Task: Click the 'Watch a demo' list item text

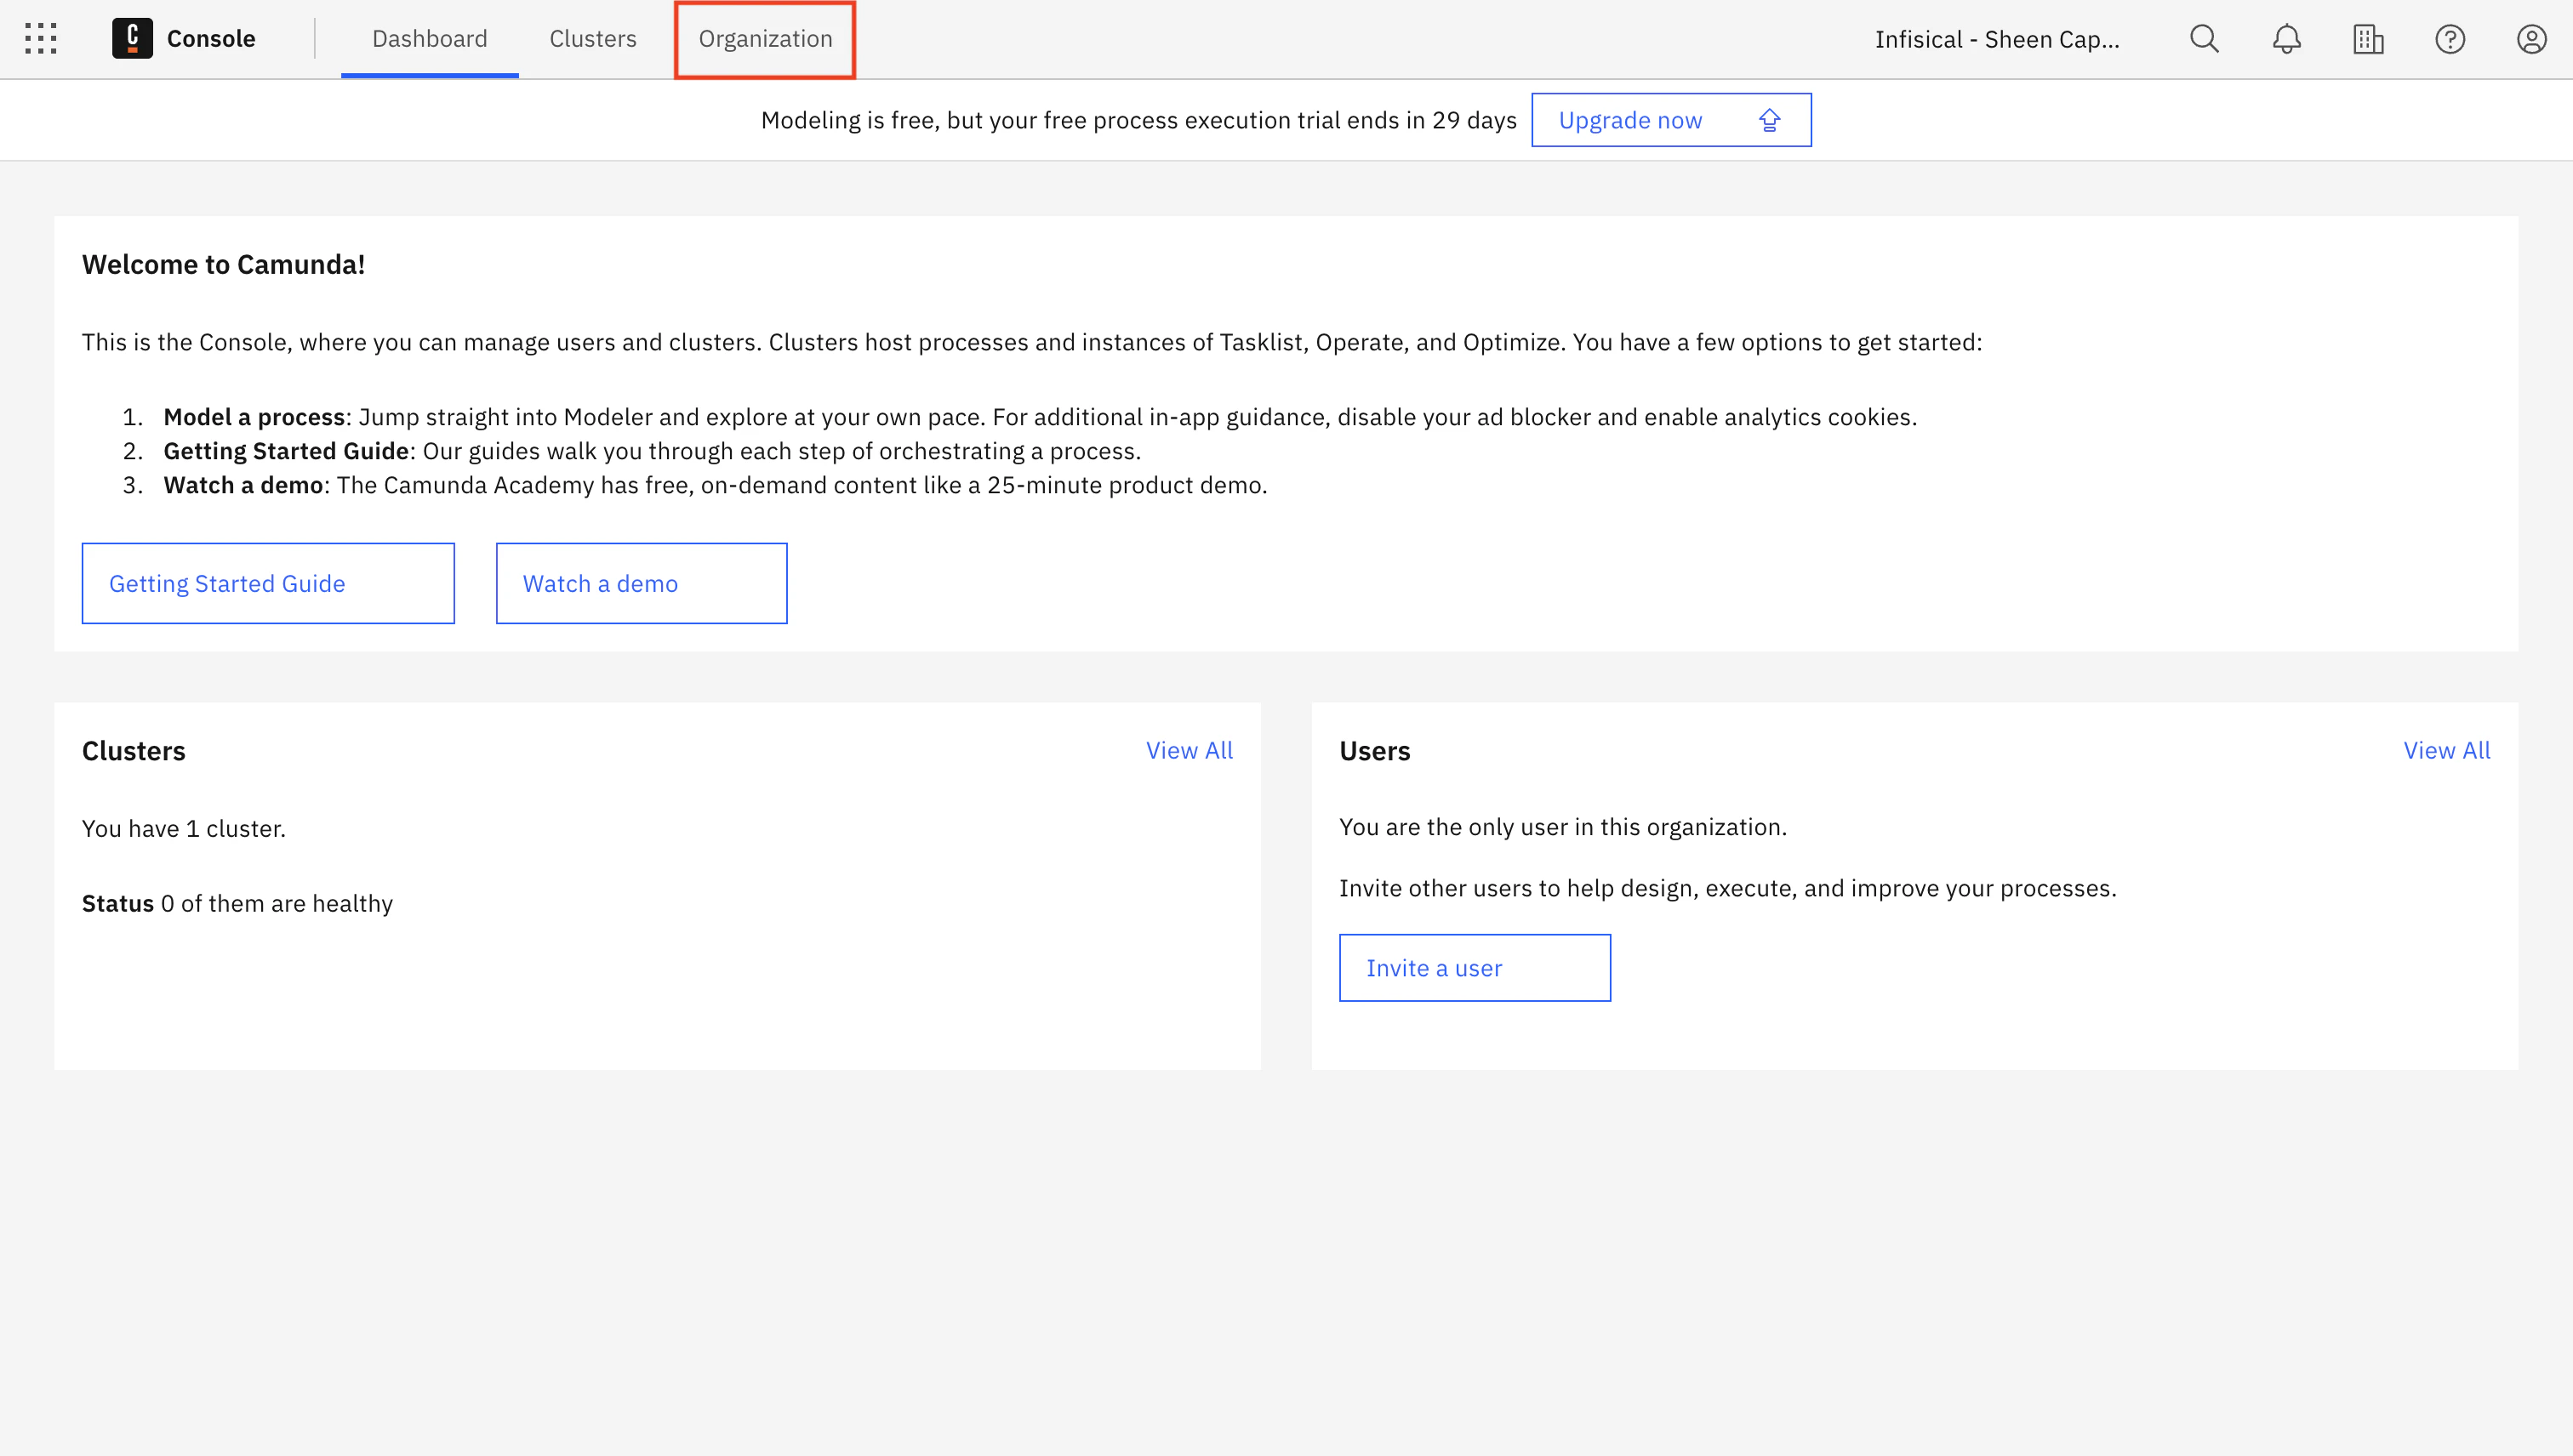Action: tap(716, 485)
